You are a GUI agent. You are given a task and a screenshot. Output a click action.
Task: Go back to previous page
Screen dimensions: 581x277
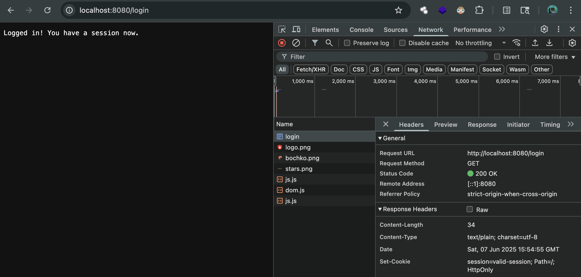(x=11, y=10)
